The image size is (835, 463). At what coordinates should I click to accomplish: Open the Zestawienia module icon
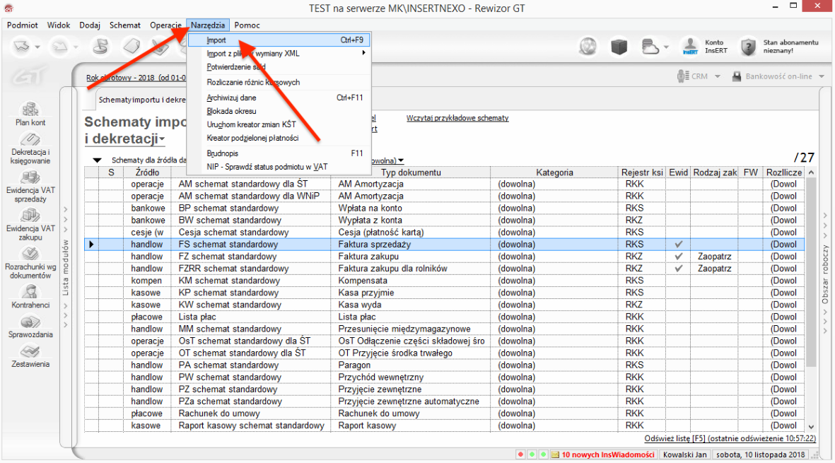[30, 351]
